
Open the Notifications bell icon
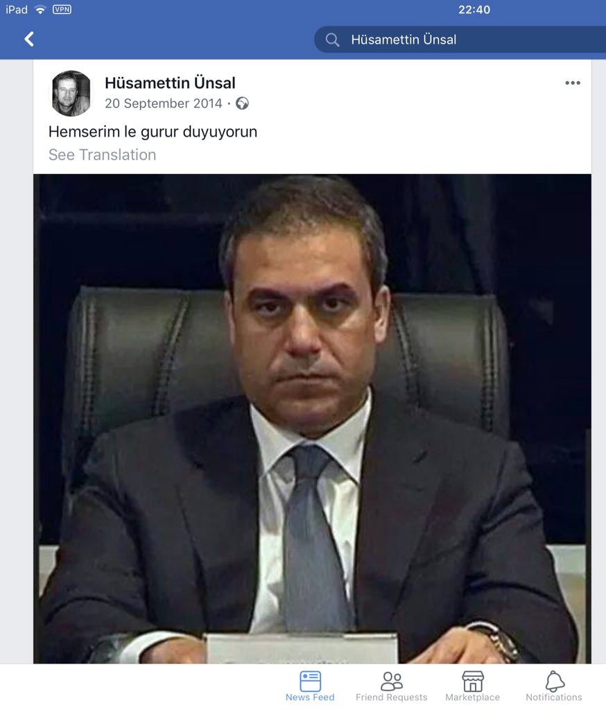pyautogui.click(x=555, y=681)
